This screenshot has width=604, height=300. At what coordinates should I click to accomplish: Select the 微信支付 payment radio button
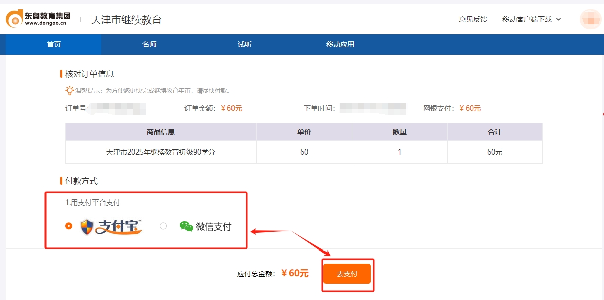[x=163, y=226]
